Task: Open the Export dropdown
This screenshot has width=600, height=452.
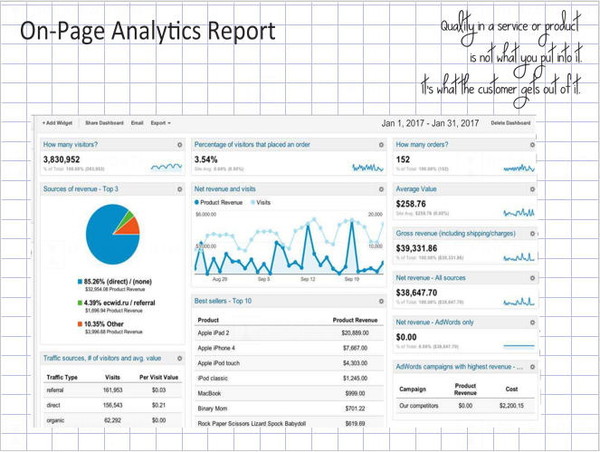Action: click(160, 123)
